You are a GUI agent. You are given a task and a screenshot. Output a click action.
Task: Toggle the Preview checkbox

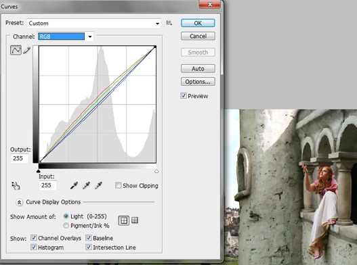click(x=184, y=96)
